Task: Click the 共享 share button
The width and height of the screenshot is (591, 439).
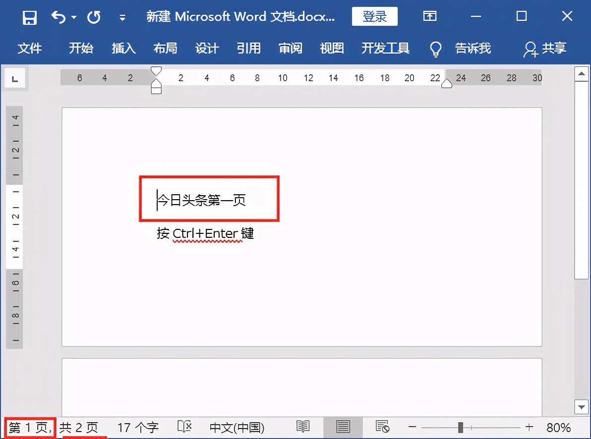Action: 545,49
